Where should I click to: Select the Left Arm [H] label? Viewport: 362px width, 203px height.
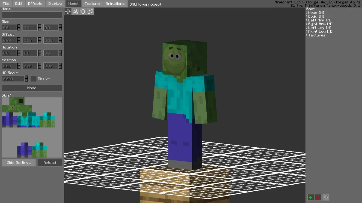click(x=320, y=20)
